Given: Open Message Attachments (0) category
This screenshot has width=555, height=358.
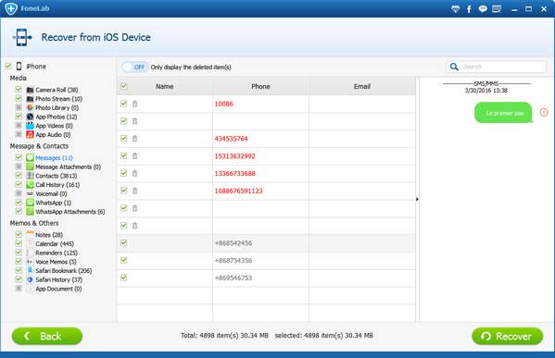Looking at the screenshot, I should (x=68, y=167).
